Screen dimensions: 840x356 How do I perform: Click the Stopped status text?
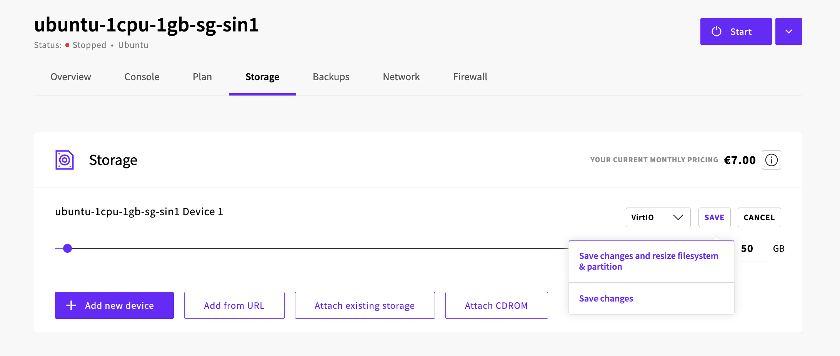89,45
